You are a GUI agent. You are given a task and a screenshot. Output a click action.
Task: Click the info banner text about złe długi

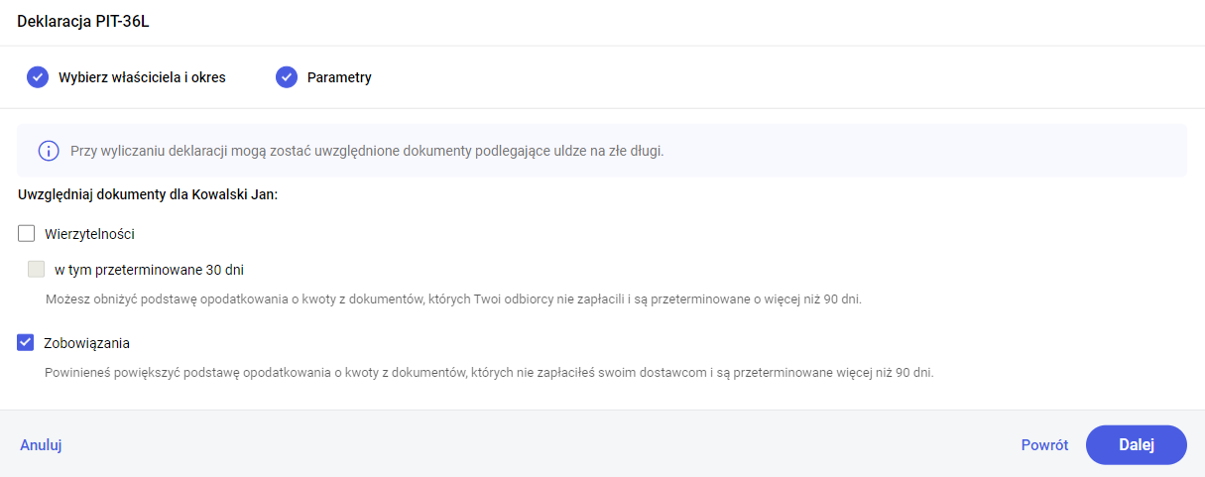point(367,152)
